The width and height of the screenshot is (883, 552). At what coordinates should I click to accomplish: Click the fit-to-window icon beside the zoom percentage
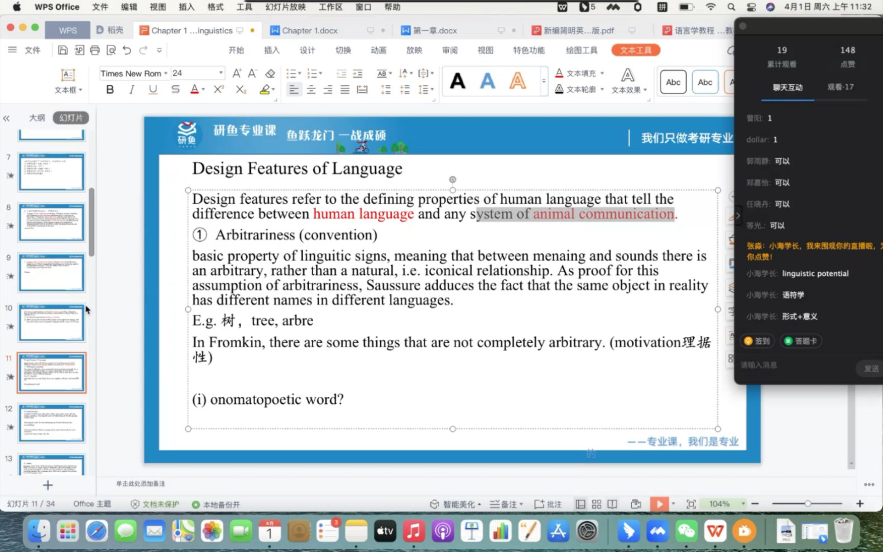click(691, 504)
